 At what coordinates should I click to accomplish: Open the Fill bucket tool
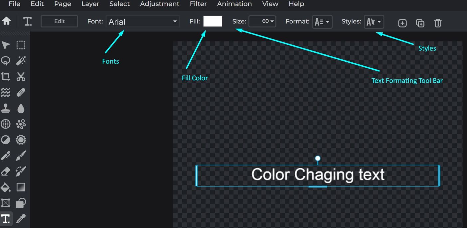click(x=5, y=187)
